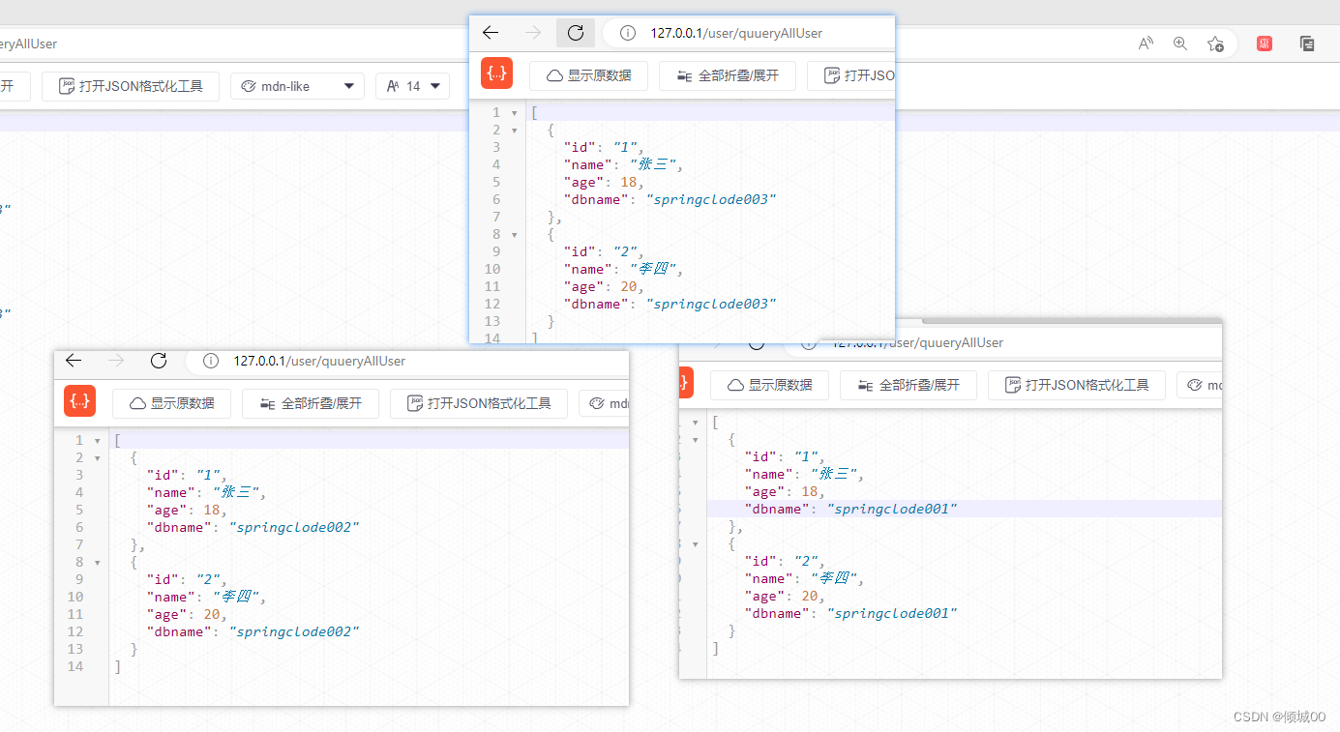Click the first "springclode002" value on line 6
This screenshot has width=1340, height=732.
coord(294,527)
